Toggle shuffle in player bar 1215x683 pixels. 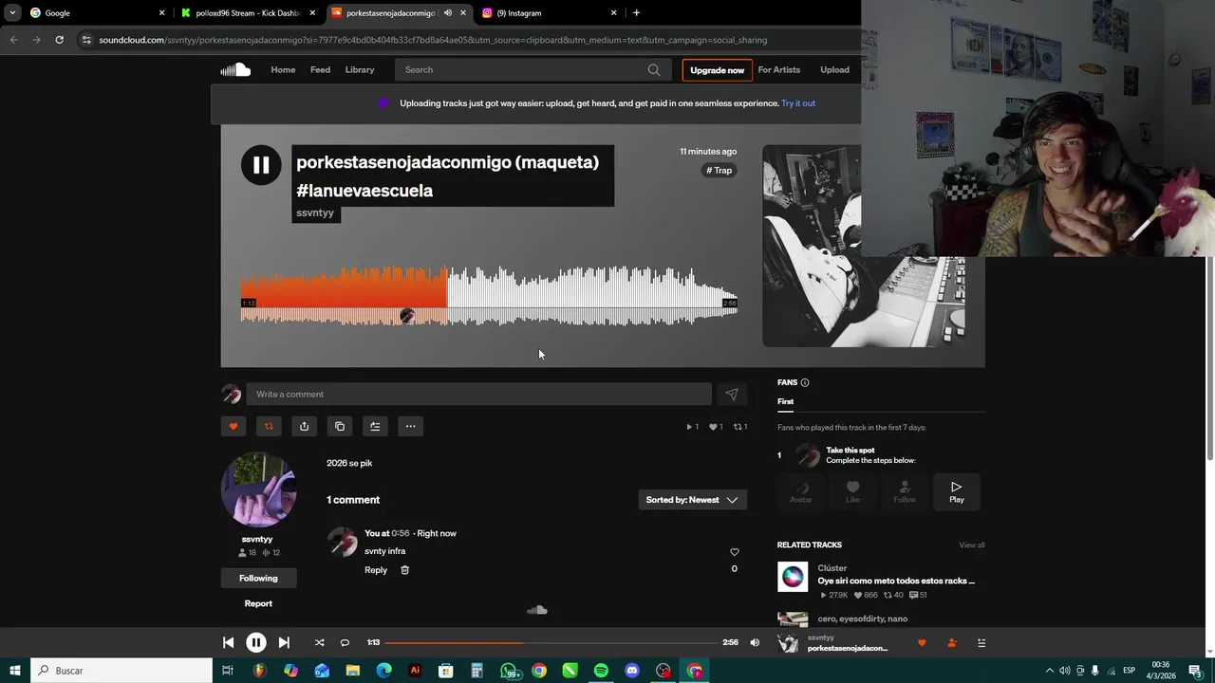click(x=319, y=642)
